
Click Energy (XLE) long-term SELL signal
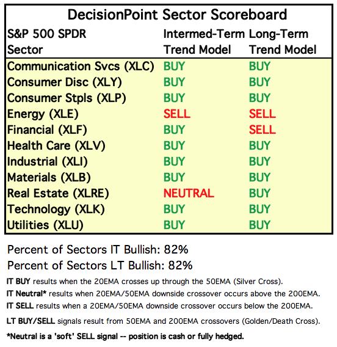[263, 114]
